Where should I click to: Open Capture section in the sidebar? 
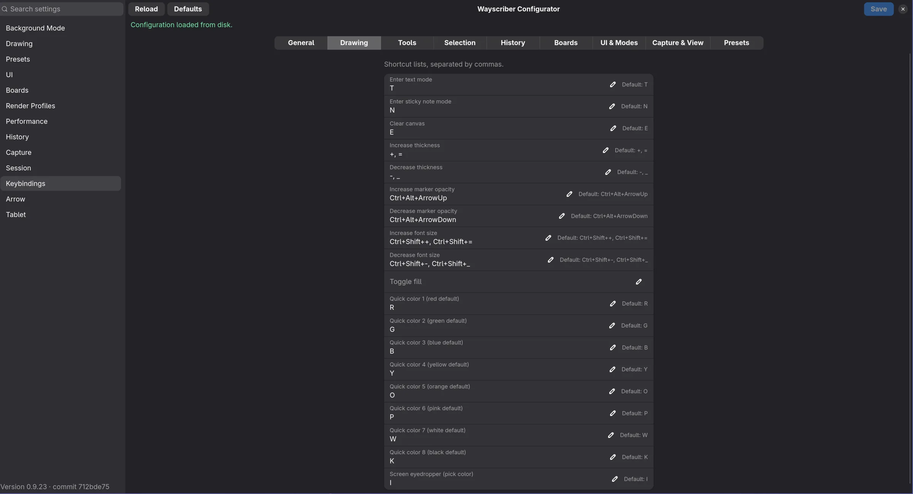click(x=60, y=152)
